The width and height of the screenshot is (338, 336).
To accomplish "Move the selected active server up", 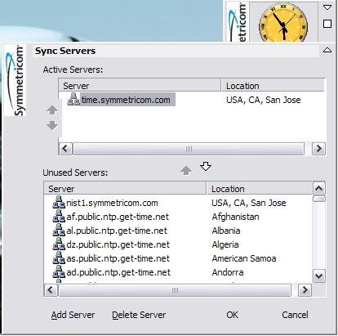I will pos(52,110).
